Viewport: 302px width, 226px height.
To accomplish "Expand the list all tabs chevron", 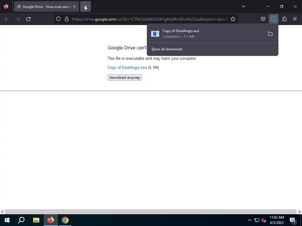I will click(243, 6).
